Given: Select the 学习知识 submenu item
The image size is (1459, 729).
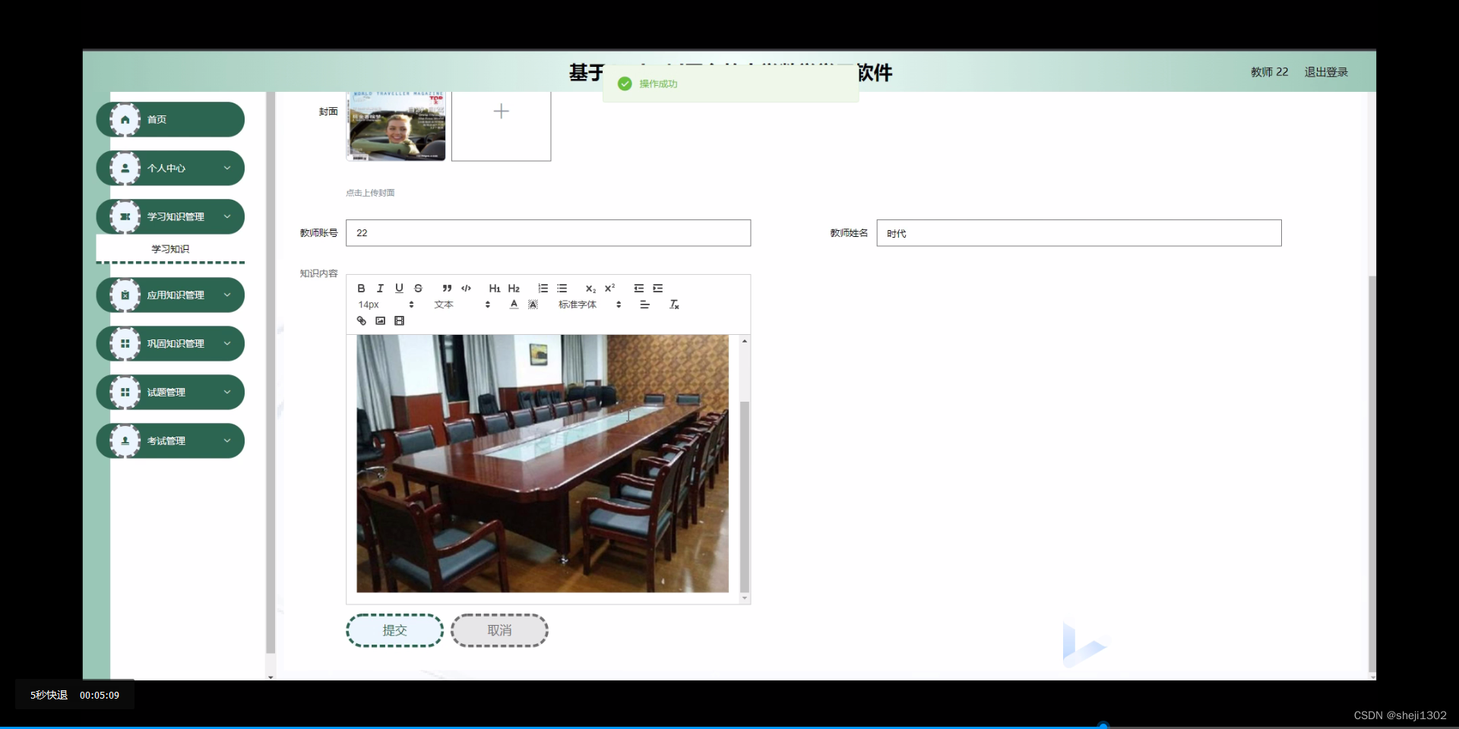Looking at the screenshot, I should (169, 248).
